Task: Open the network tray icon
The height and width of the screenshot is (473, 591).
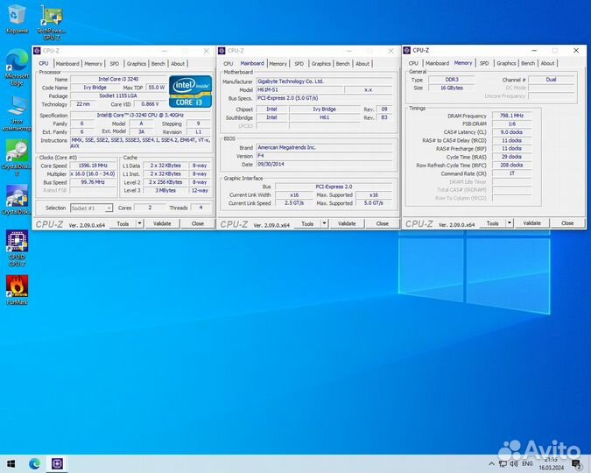Action: [503, 463]
